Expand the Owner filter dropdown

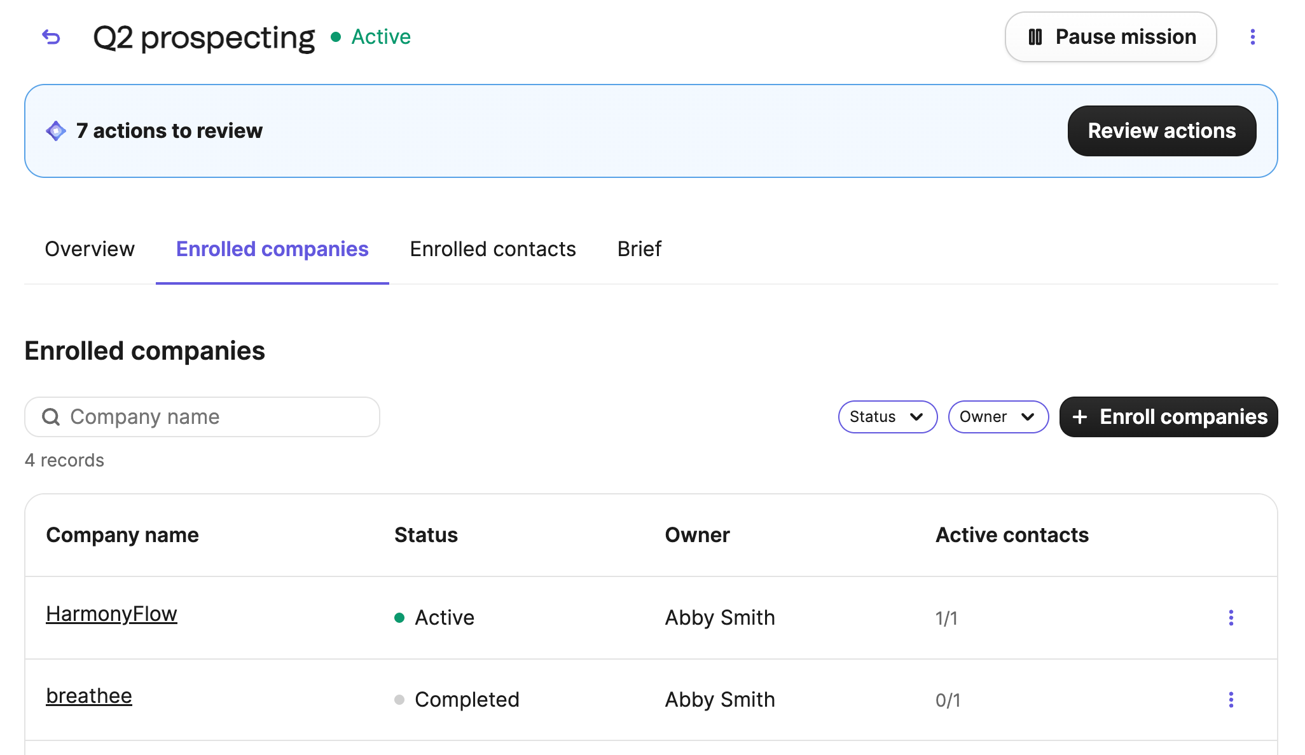[998, 417]
